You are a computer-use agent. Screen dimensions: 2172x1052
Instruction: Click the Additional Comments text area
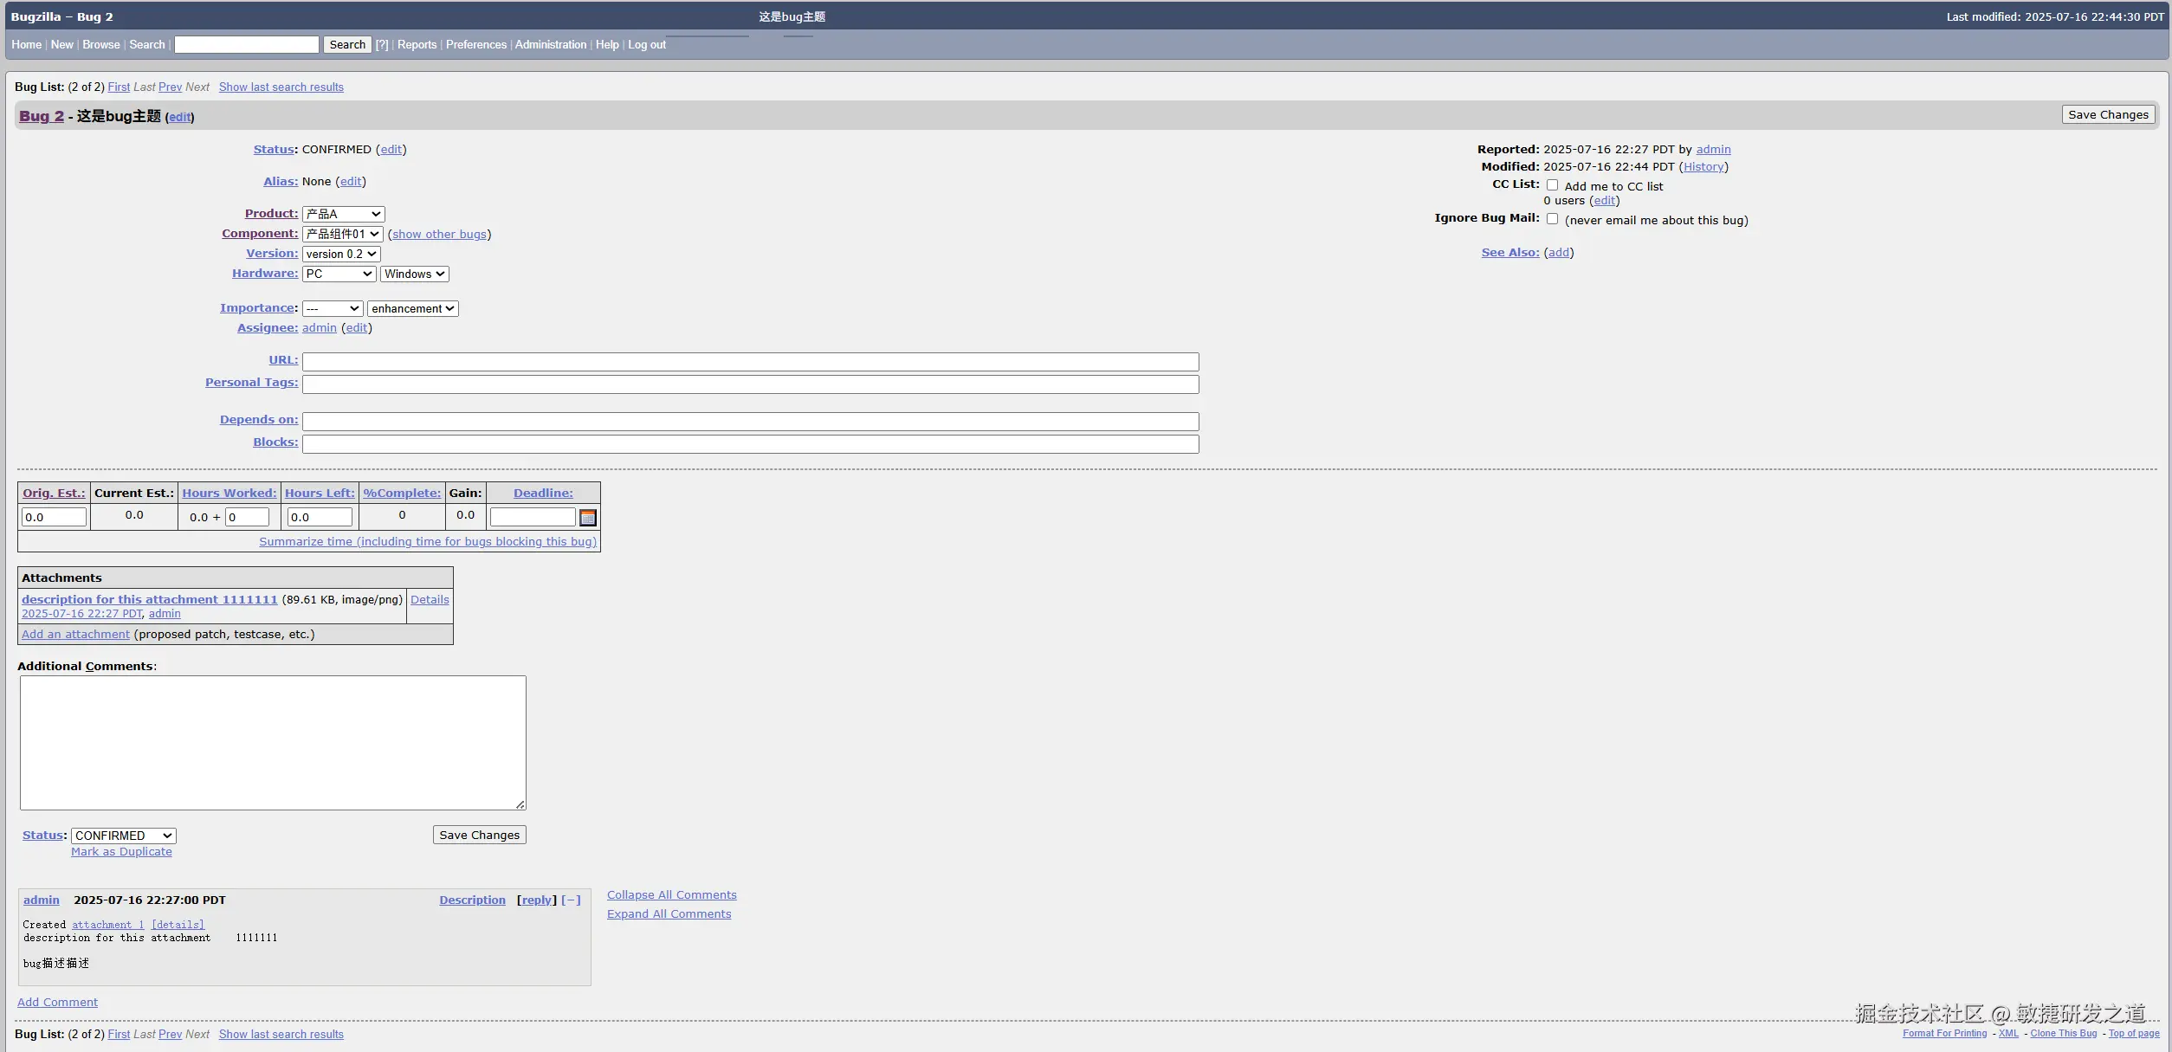pyautogui.click(x=273, y=742)
